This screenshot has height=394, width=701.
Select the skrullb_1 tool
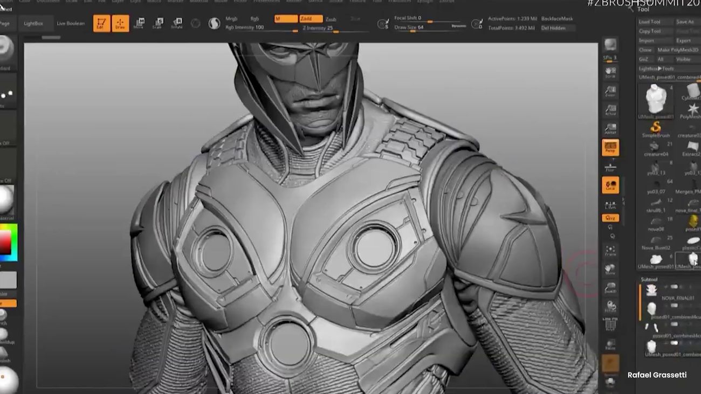pyautogui.click(x=655, y=204)
